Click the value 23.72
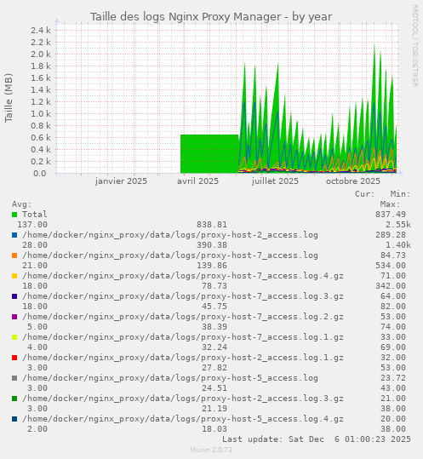This screenshot has width=423, height=459. tap(393, 378)
